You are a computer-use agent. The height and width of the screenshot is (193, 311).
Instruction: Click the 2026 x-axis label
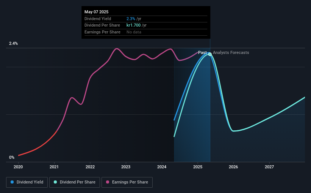[233, 167]
